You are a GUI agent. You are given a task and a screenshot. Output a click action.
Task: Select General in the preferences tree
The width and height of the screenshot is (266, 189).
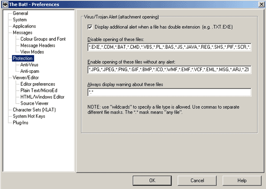[20, 13]
